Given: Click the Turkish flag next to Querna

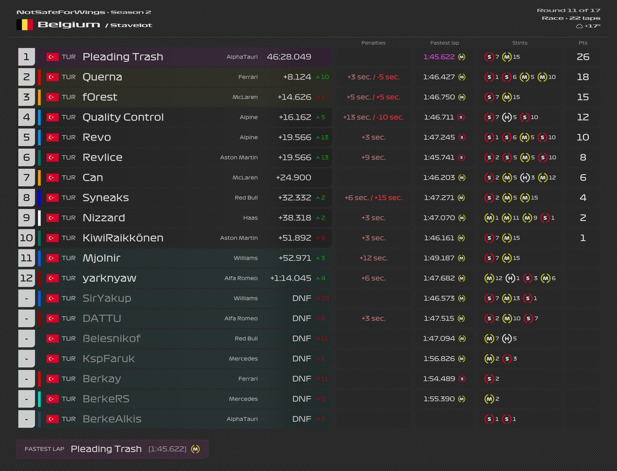Looking at the screenshot, I should click(x=53, y=77).
